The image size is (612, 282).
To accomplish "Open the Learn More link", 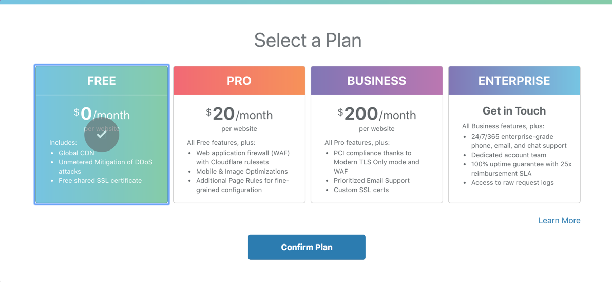I will tap(559, 221).
